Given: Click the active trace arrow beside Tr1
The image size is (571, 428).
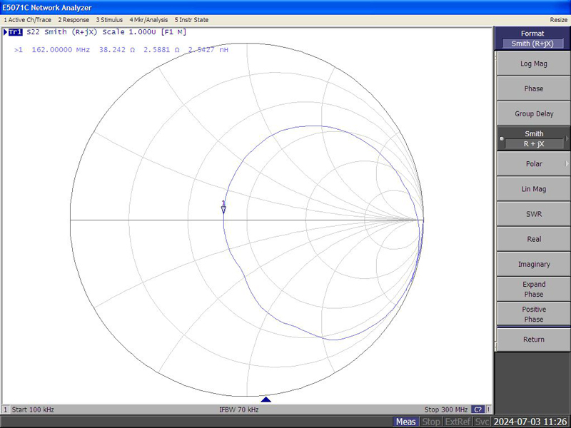Looking at the screenshot, I should click(6, 32).
